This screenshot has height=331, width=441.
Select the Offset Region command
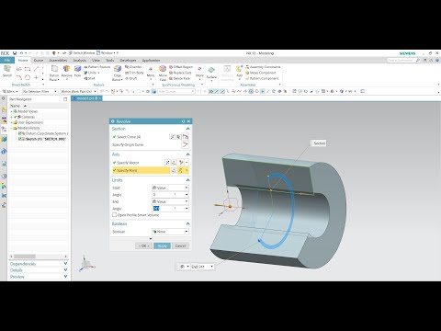click(x=181, y=67)
